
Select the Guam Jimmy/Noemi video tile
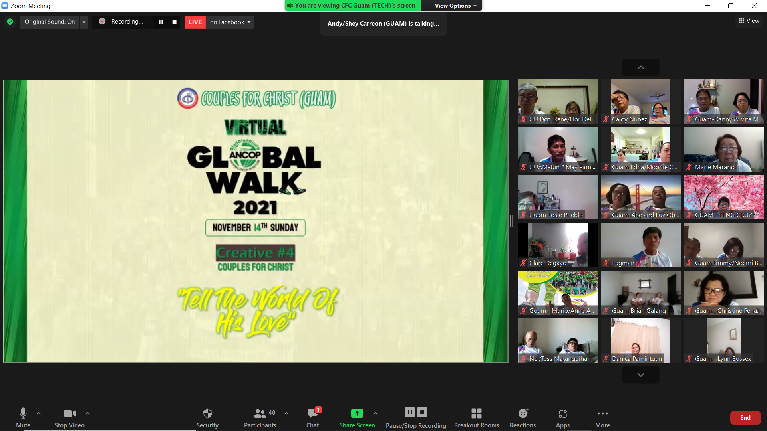point(723,245)
